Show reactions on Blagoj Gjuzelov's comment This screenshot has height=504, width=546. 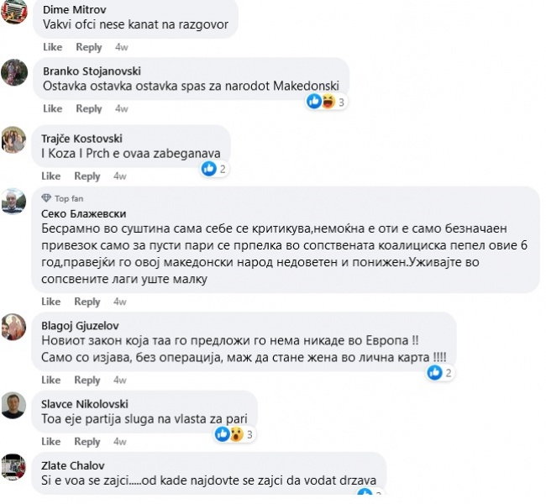point(443,373)
